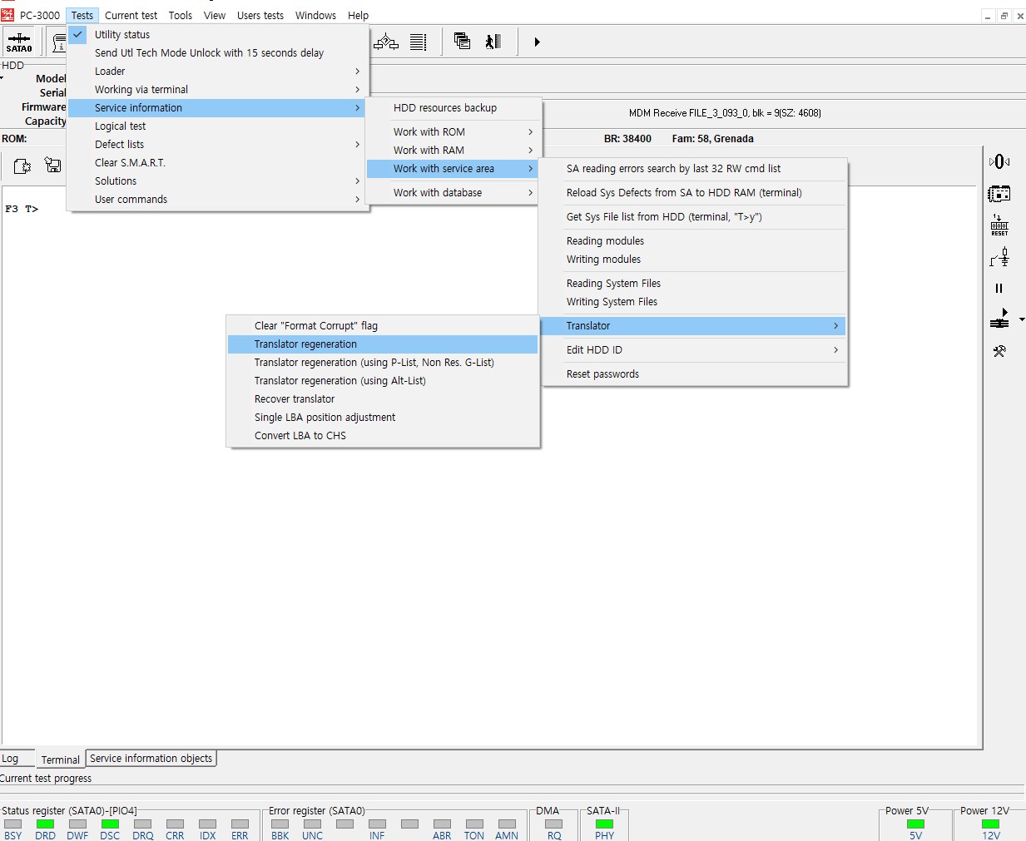1026x841 pixels.
Task: Click the F3 T> terminal prompt
Action: tap(22, 209)
